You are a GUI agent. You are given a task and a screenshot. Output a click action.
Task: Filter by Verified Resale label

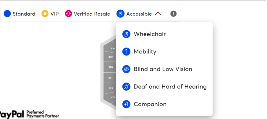[92, 14]
